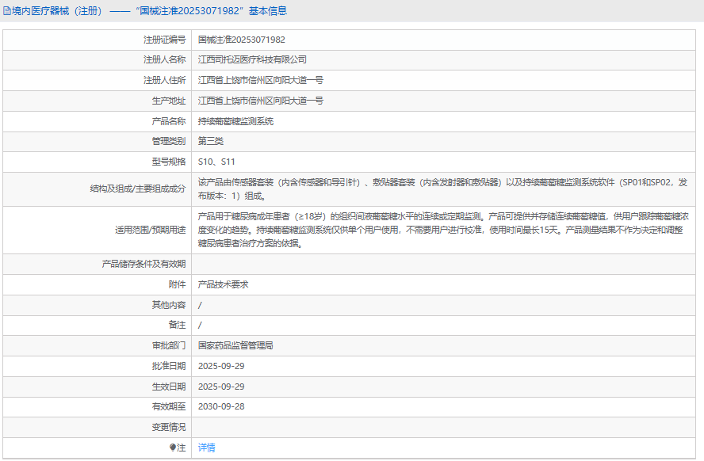Click the 变更情况 field label

click(x=169, y=428)
